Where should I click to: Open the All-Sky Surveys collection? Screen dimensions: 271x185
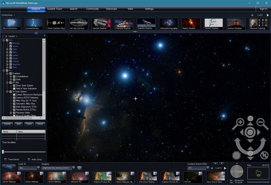(78, 24)
